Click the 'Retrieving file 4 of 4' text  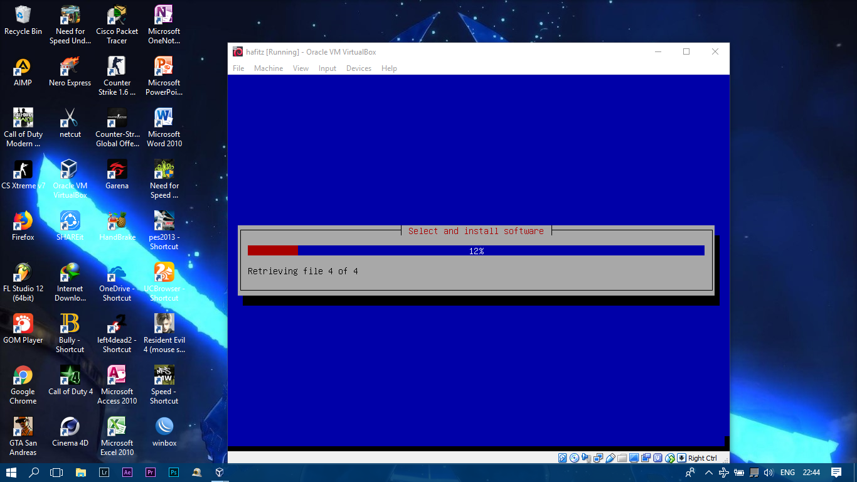[x=303, y=271]
